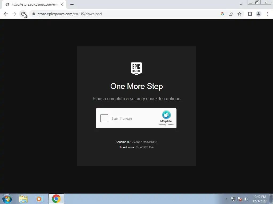Click the Show desktop strip

click(271, 199)
